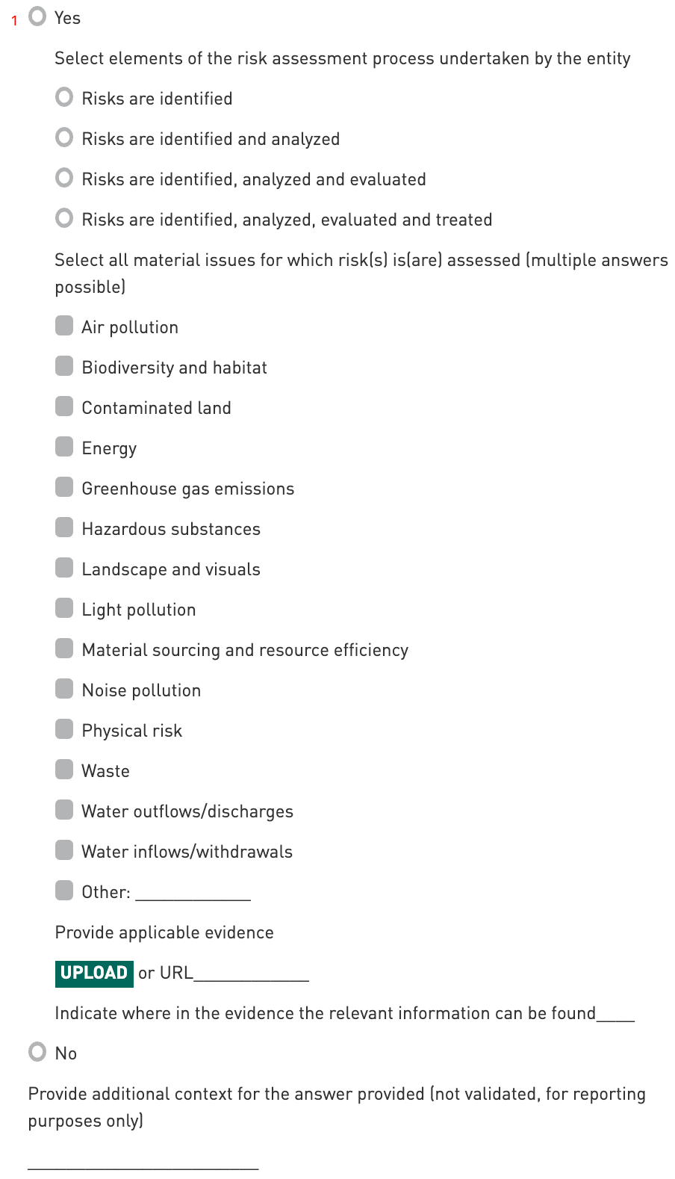The width and height of the screenshot is (675, 1179).
Task: Choose 'Risks are identified' option
Action: [x=65, y=97]
